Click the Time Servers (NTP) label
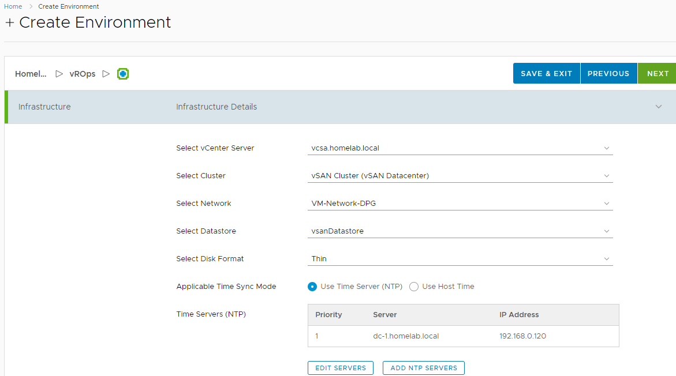The width and height of the screenshot is (676, 376). point(211,314)
